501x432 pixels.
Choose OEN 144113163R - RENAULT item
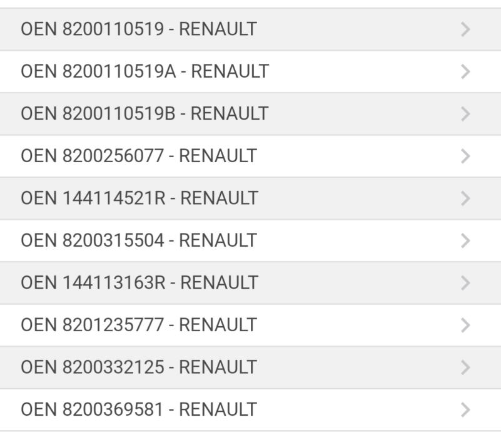139,282
